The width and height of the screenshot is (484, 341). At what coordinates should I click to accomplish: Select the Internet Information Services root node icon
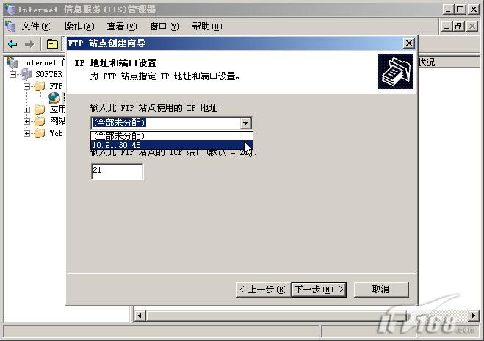(12, 62)
